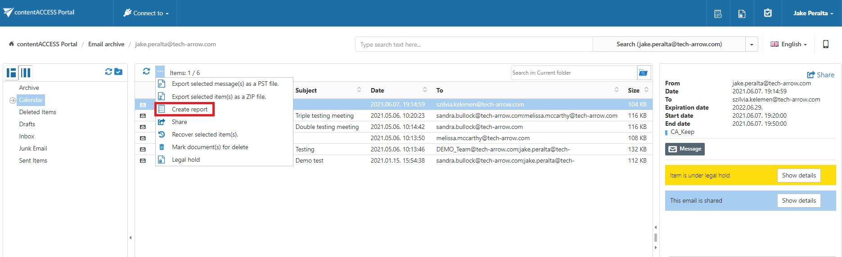Expand the search scope dropdown arrow

coord(752,44)
